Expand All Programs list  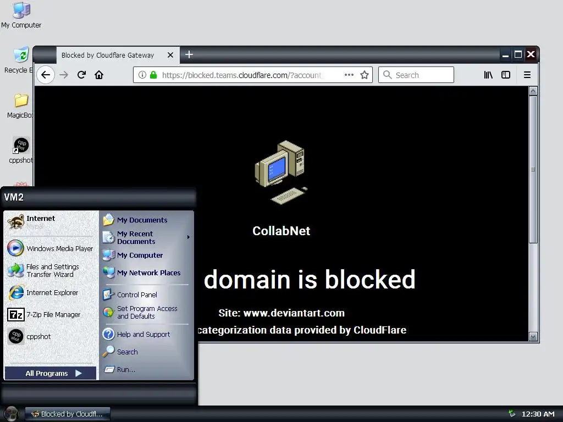51,373
